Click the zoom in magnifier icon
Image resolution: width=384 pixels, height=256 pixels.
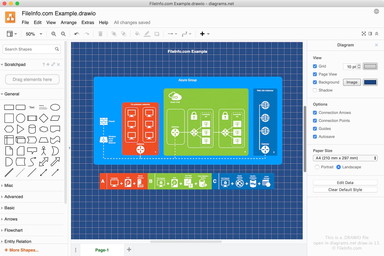click(x=53, y=34)
